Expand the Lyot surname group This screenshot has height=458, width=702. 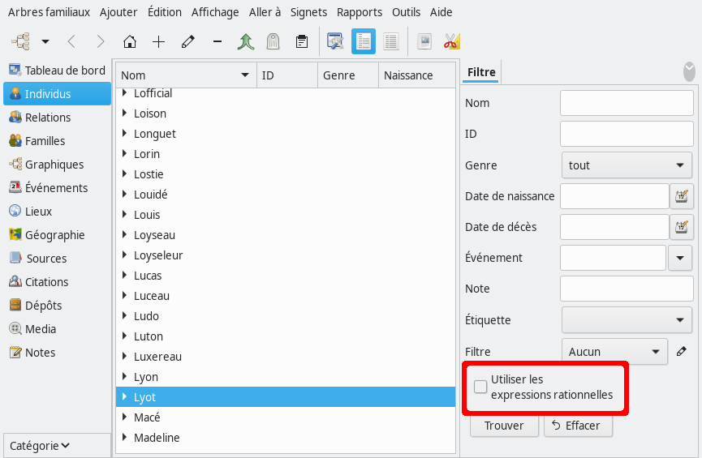click(125, 397)
